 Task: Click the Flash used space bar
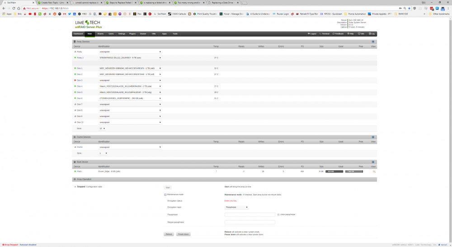coord(334,172)
